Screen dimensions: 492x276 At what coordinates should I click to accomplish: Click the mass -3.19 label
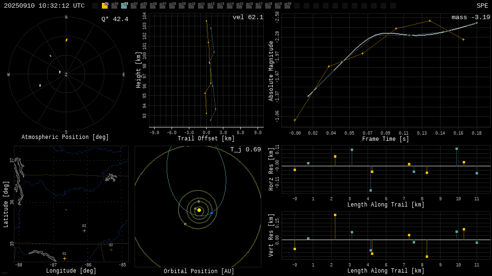click(470, 17)
